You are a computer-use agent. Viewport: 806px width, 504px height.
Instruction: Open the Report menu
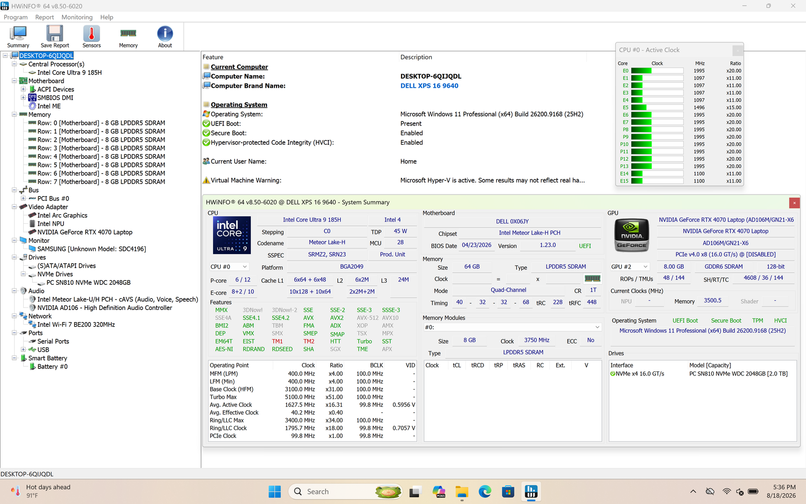click(x=44, y=17)
